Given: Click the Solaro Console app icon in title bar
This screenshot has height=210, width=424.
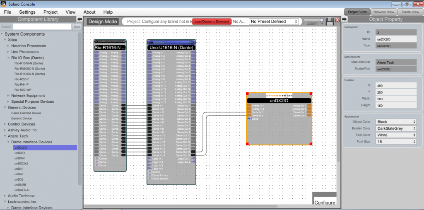Looking at the screenshot, I should [x=4, y=4].
